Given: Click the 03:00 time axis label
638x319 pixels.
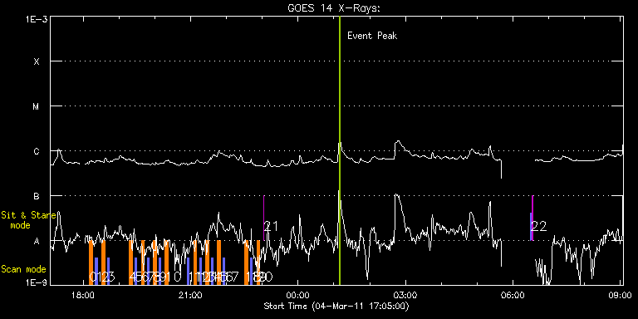Looking at the screenshot, I should coord(405,295).
